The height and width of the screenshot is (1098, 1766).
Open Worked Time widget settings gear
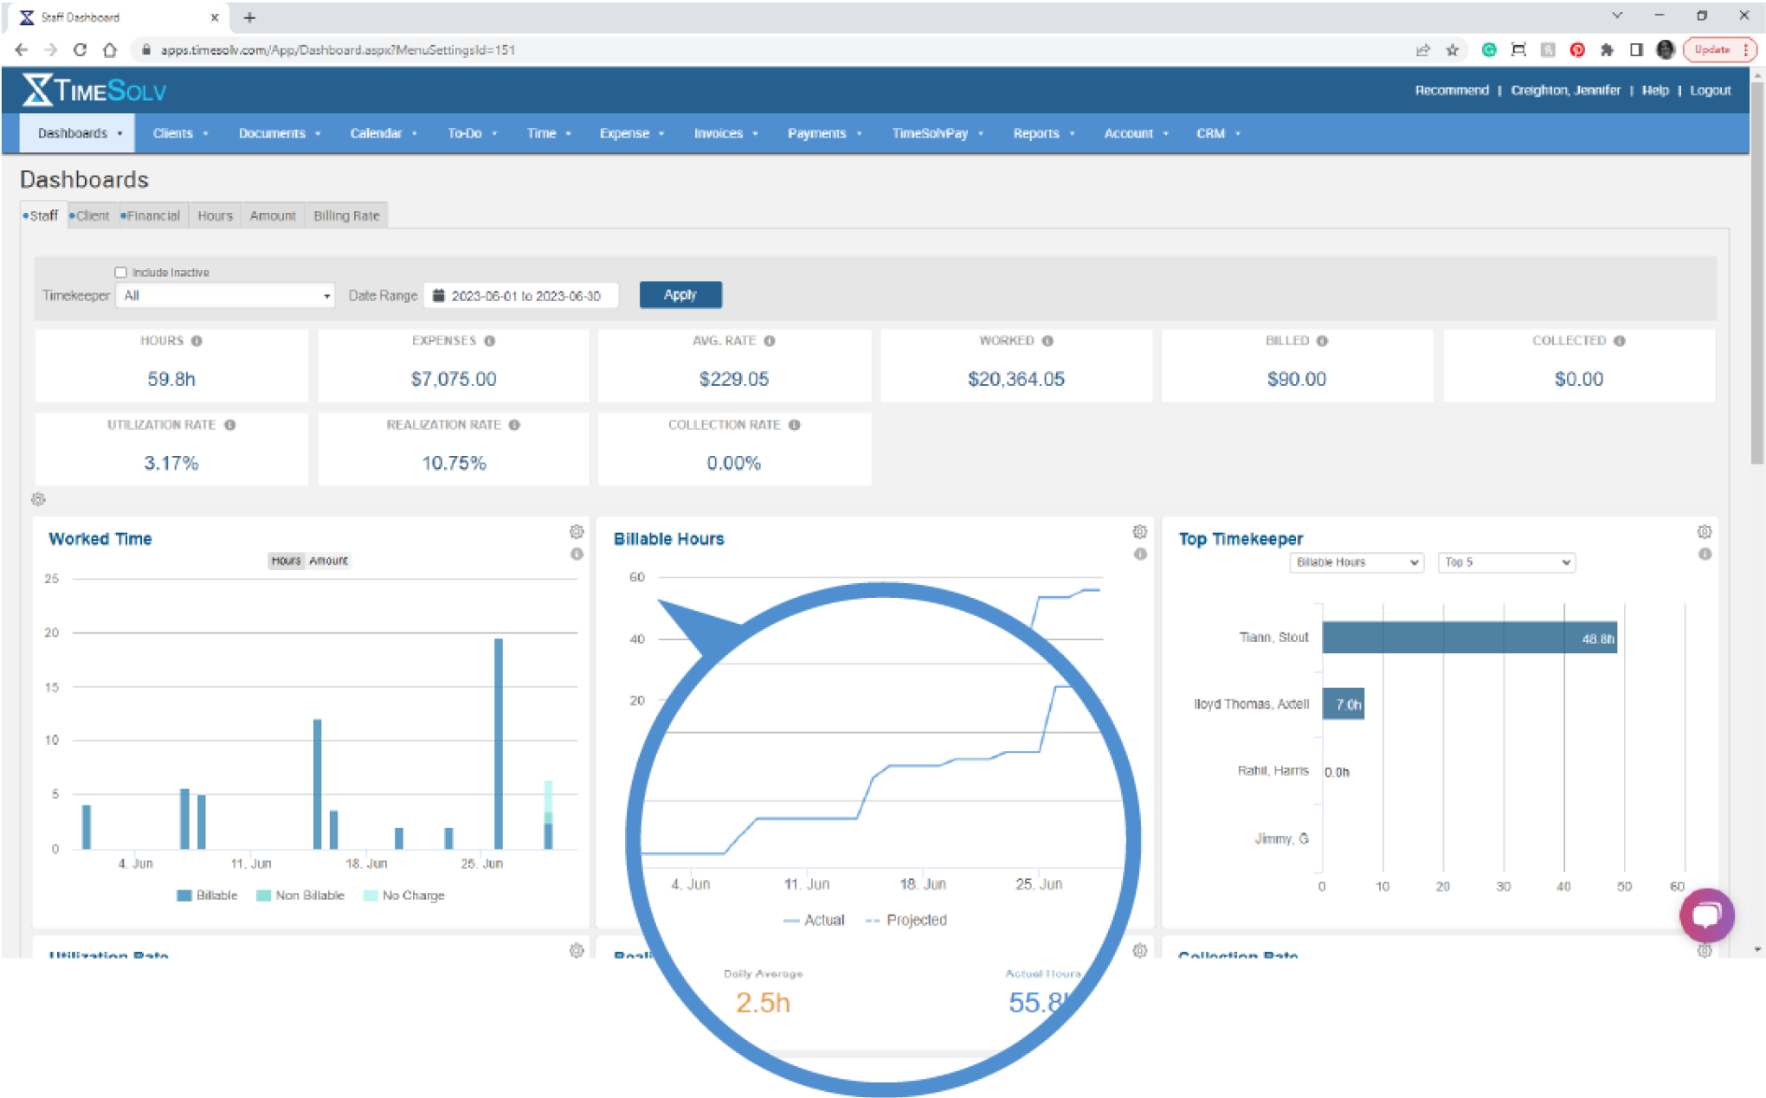(x=577, y=531)
